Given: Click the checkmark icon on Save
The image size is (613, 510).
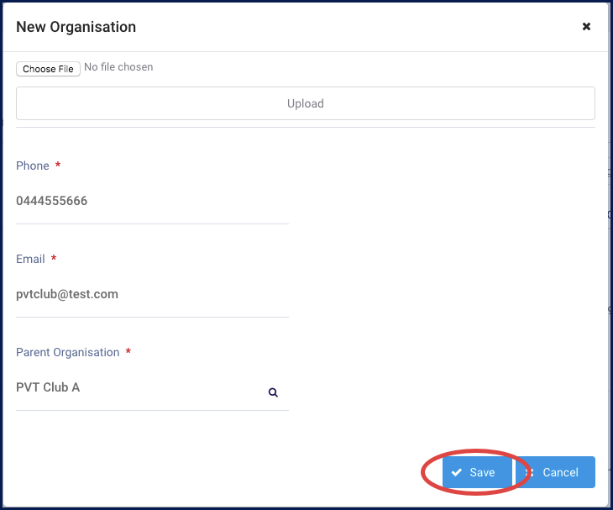Looking at the screenshot, I should click(x=456, y=472).
